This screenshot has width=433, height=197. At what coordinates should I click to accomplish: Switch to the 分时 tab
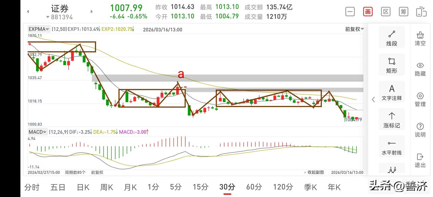tap(32, 187)
